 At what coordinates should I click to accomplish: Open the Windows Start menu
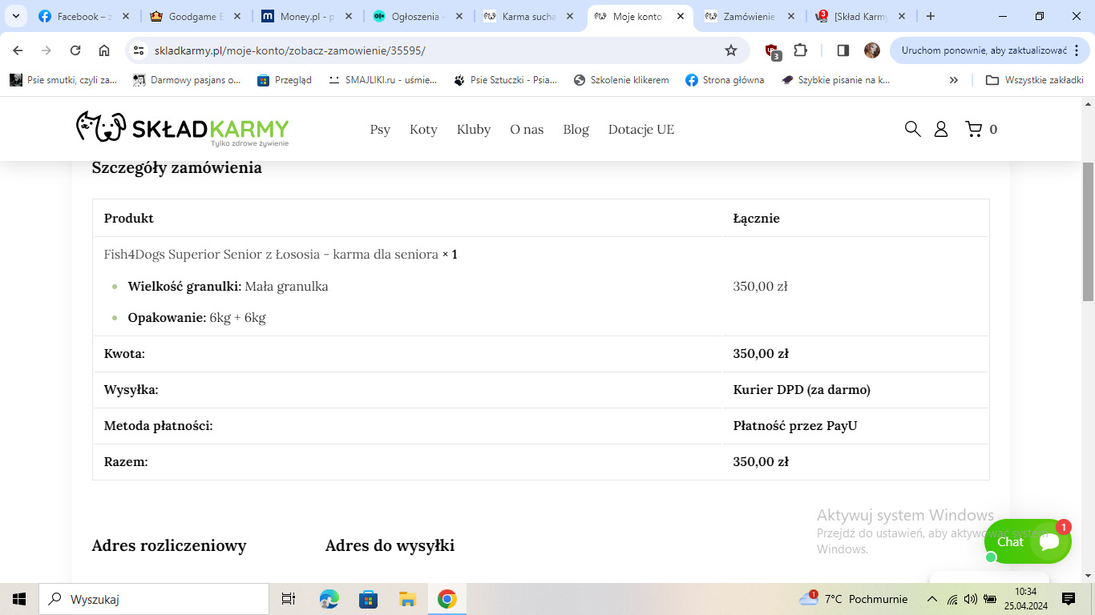coord(19,599)
